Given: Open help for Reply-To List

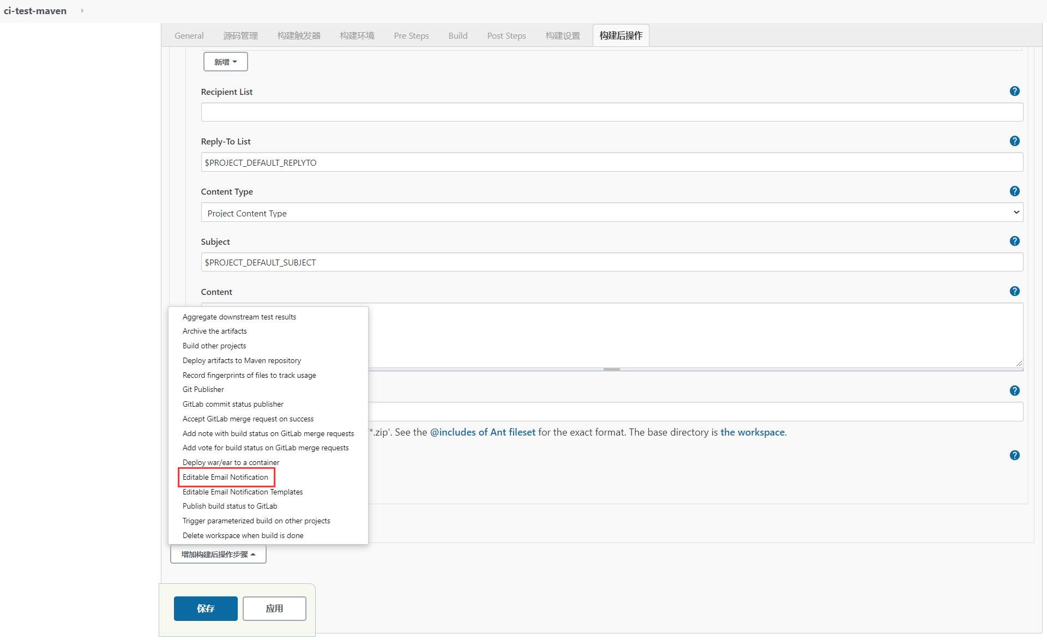Looking at the screenshot, I should [x=1014, y=141].
